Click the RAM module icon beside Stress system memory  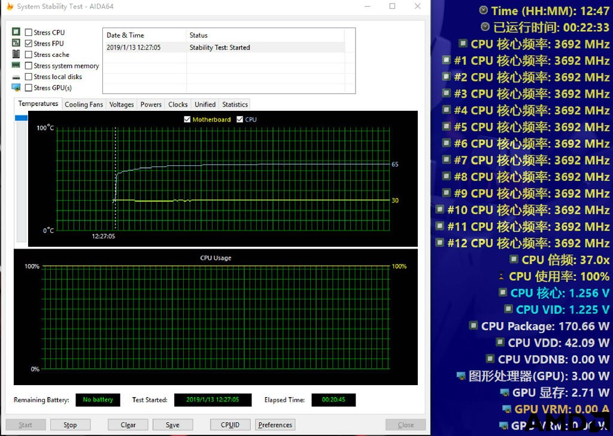[x=16, y=65]
